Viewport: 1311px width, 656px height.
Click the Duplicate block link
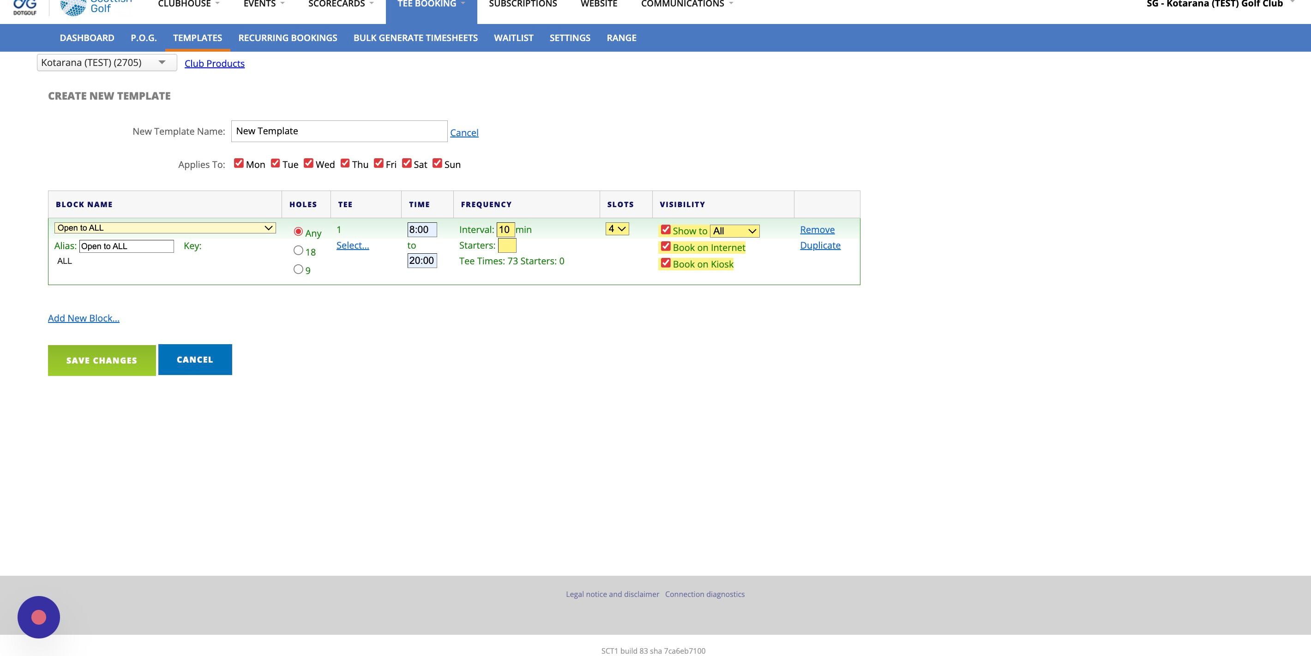[x=820, y=245]
